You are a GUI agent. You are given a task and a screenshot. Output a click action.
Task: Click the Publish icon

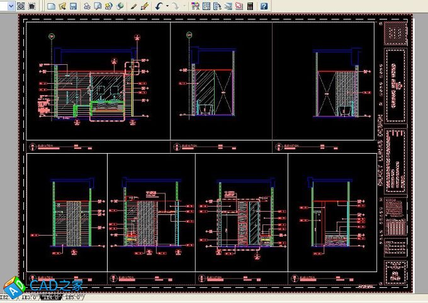tap(109, 6)
